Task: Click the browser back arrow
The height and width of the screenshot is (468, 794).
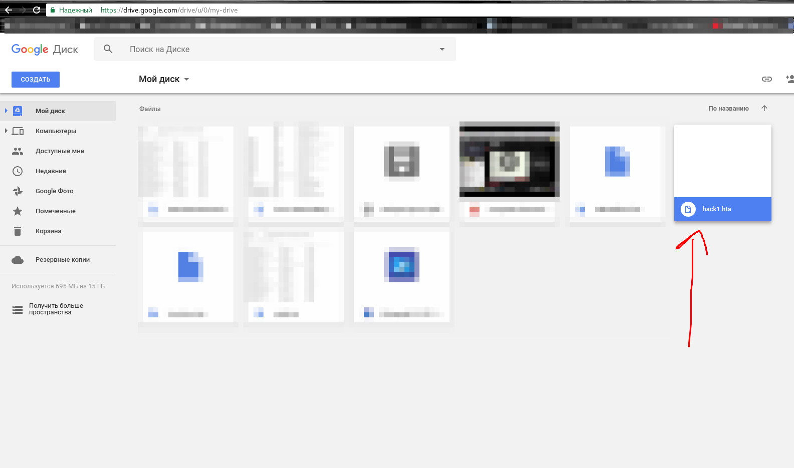Action: click(x=9, y=10)
